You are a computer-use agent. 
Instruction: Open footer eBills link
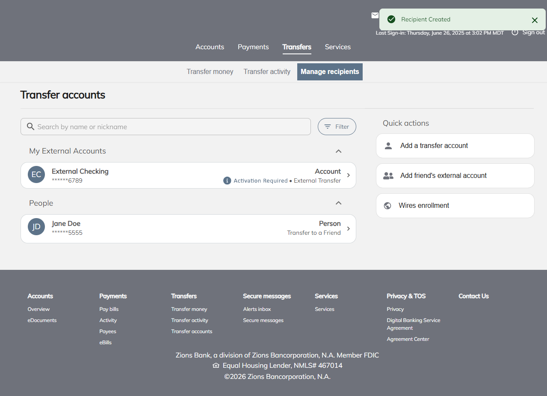pyautogui.click(x=105, y=343)
